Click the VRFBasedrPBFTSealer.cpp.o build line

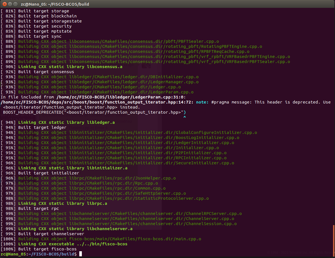[x=145, y=62]
